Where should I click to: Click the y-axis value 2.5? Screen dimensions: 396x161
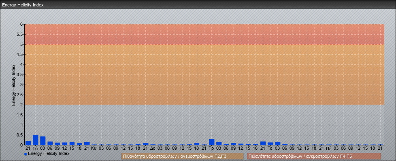[x=20, y=95]
